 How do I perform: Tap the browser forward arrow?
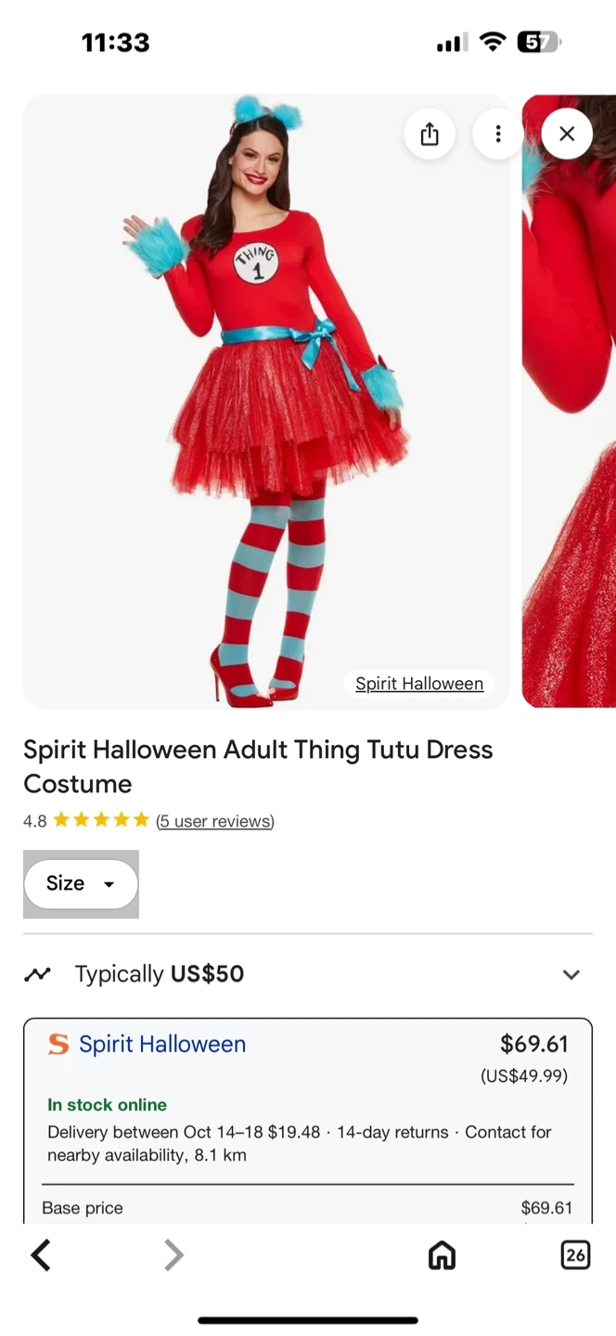coord(173,1255)
